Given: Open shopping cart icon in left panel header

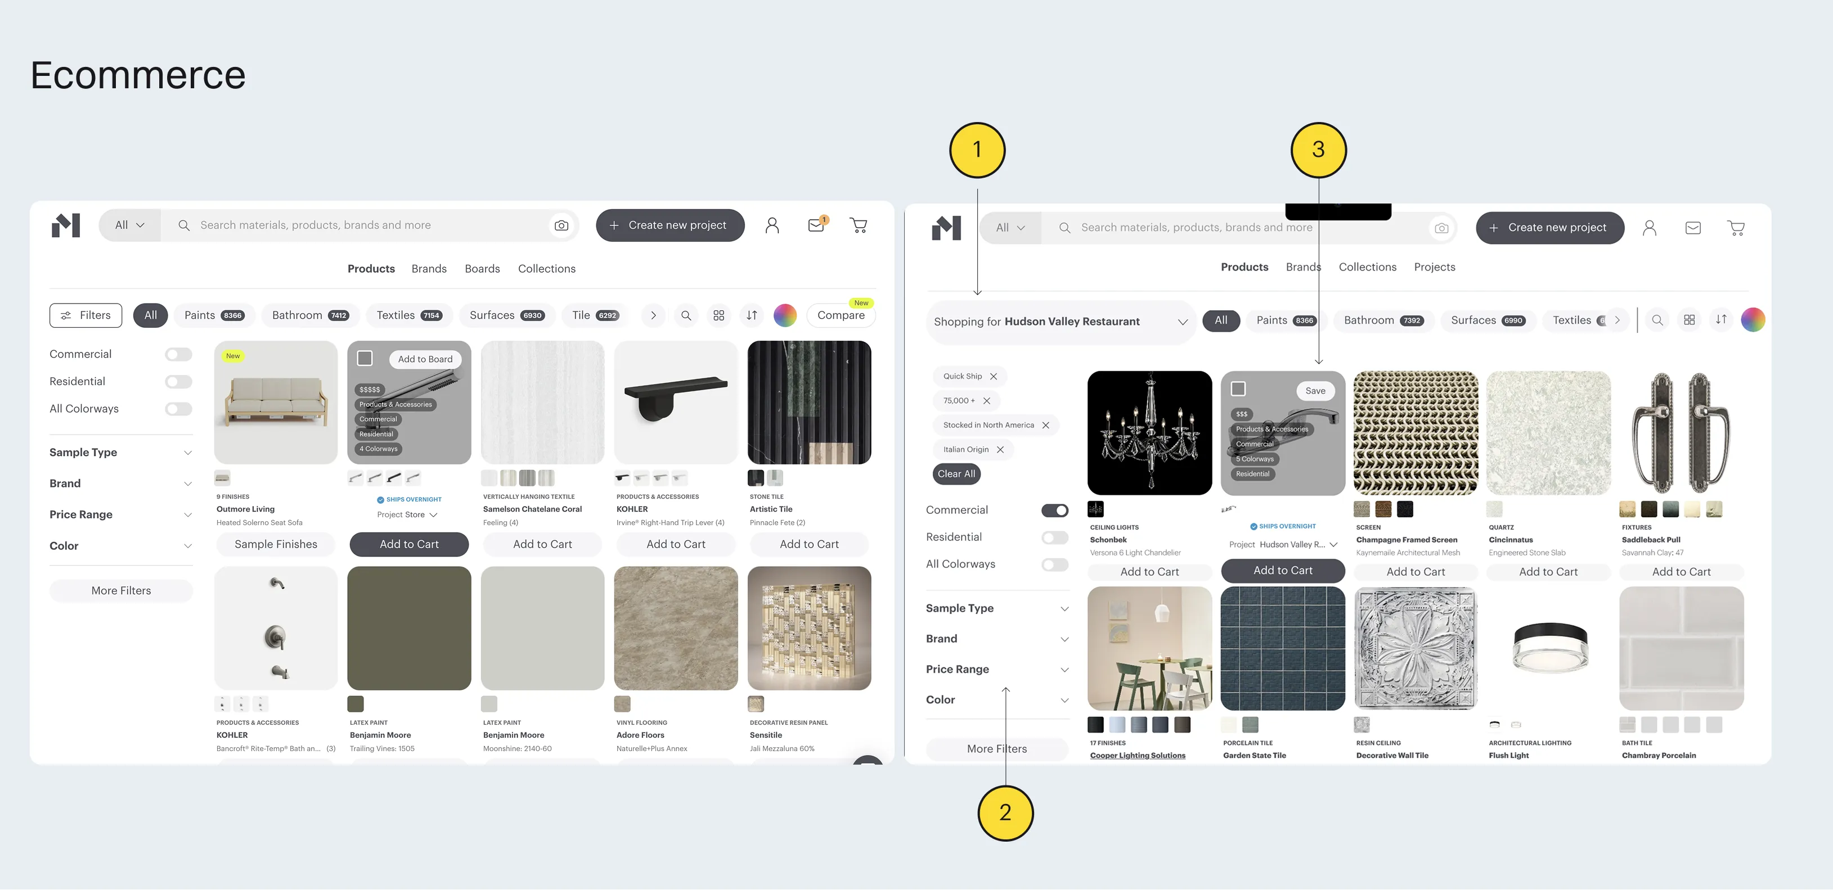Looking at the screenshot, I should tap(858, 225).
